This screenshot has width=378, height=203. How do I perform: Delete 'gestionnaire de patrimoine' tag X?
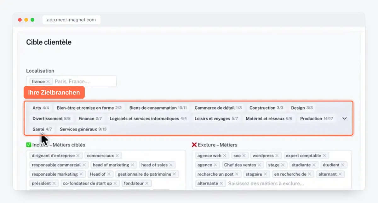[x=175, y=174]
